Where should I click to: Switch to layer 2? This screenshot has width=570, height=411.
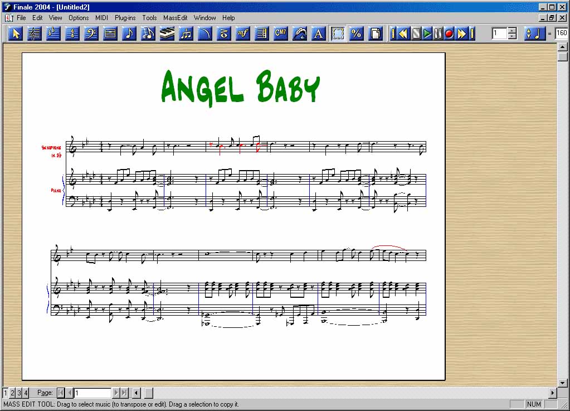click(x=12, y=393)
